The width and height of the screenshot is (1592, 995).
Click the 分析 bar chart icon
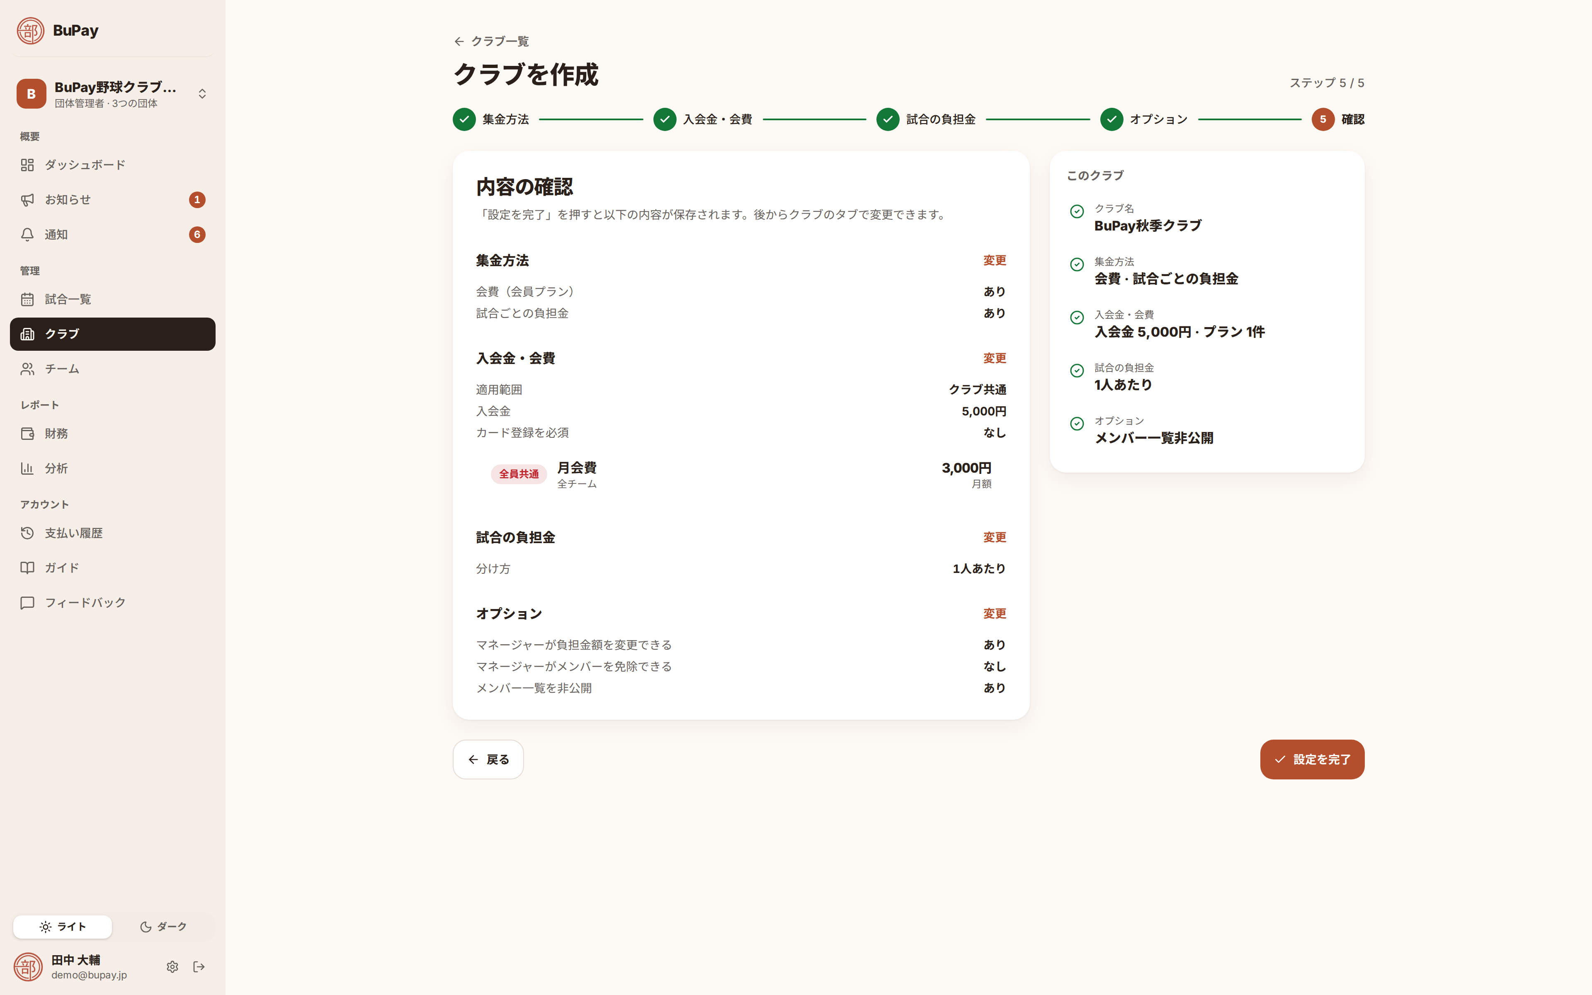tap(27, 468)
